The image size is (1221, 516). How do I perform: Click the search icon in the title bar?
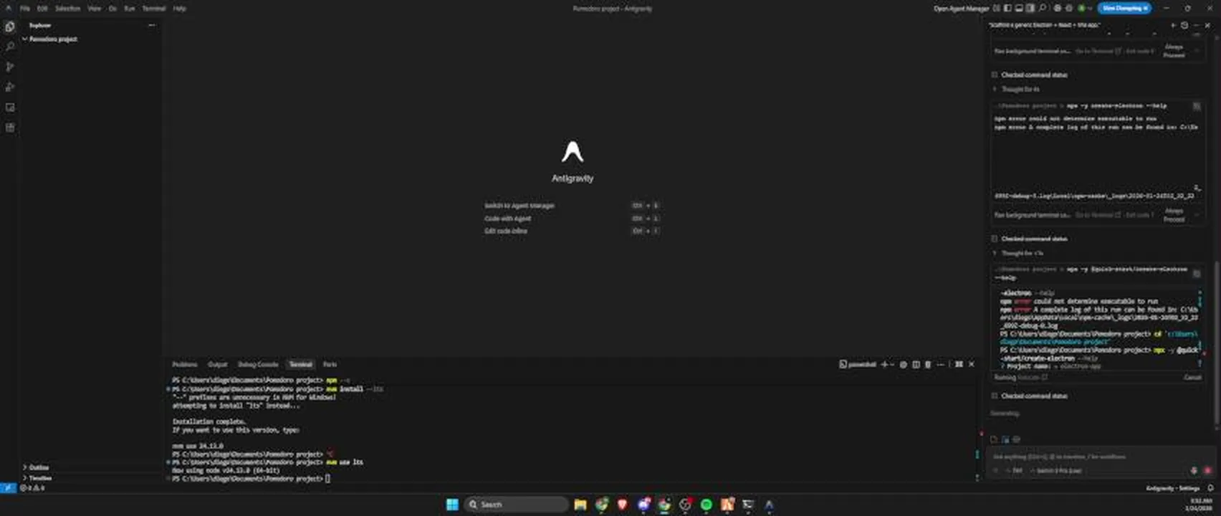pos(1043,9)
